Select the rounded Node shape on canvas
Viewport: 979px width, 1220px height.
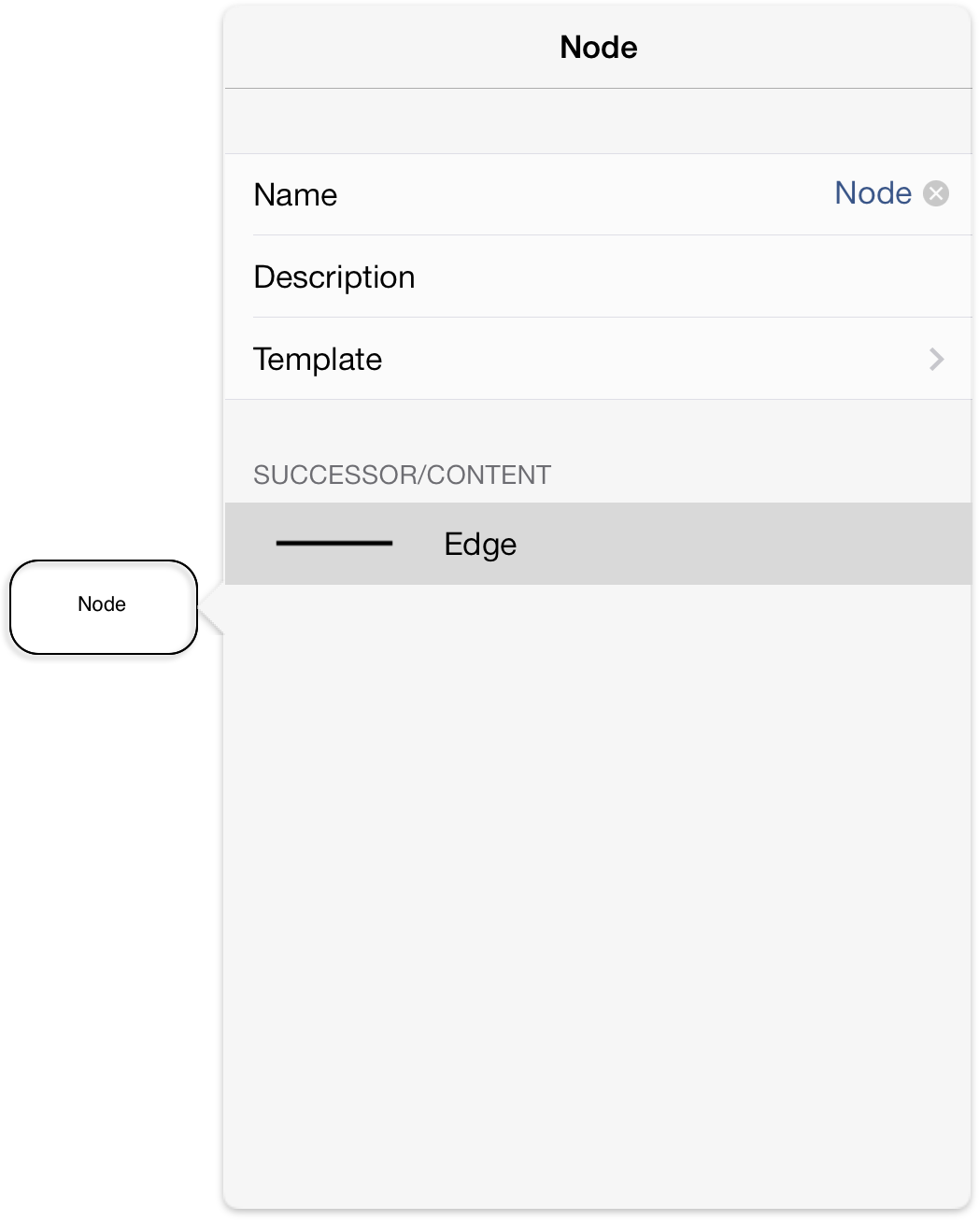pyautogui.click(x=104, y=607)
